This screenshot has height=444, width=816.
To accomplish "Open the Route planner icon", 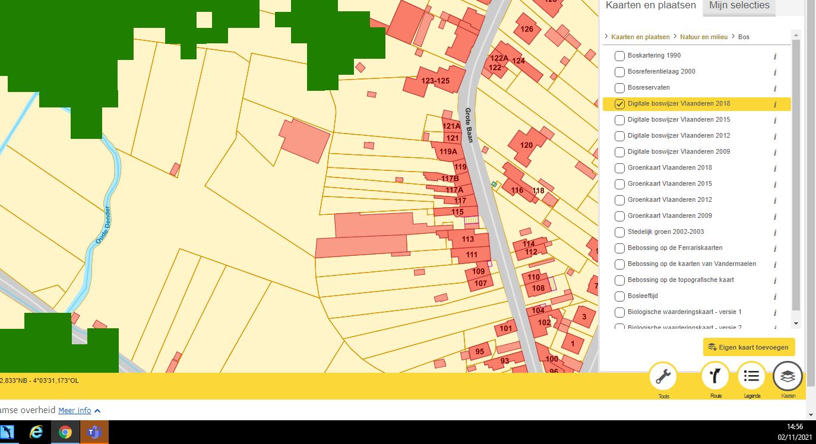I will click(716, 376).
